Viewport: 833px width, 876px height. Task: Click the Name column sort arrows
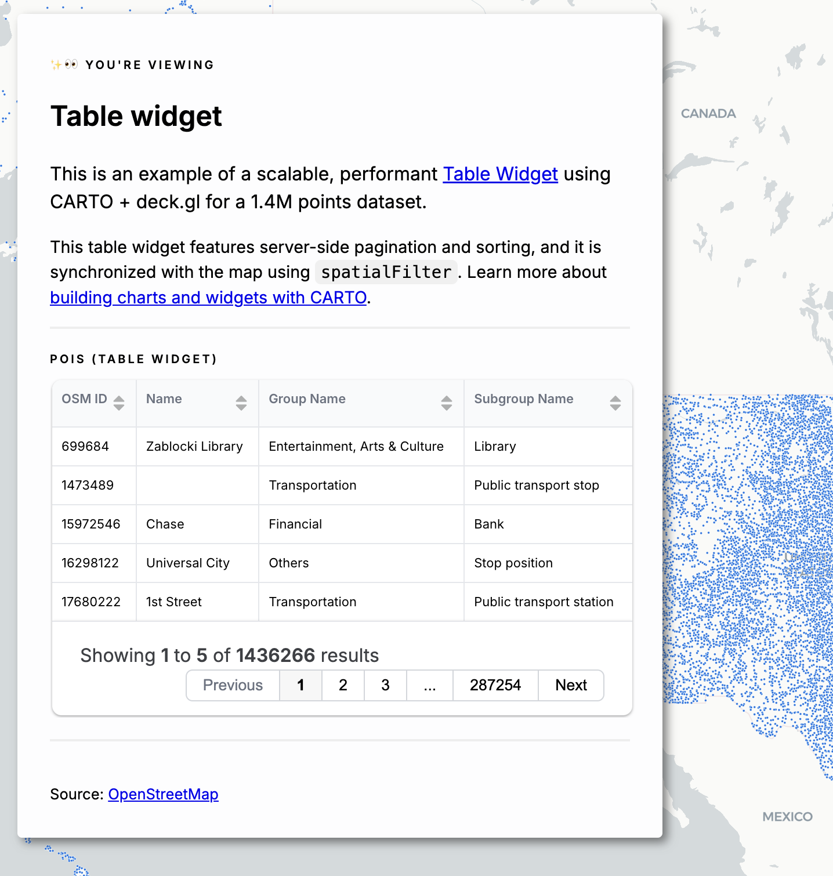[241, 403]
